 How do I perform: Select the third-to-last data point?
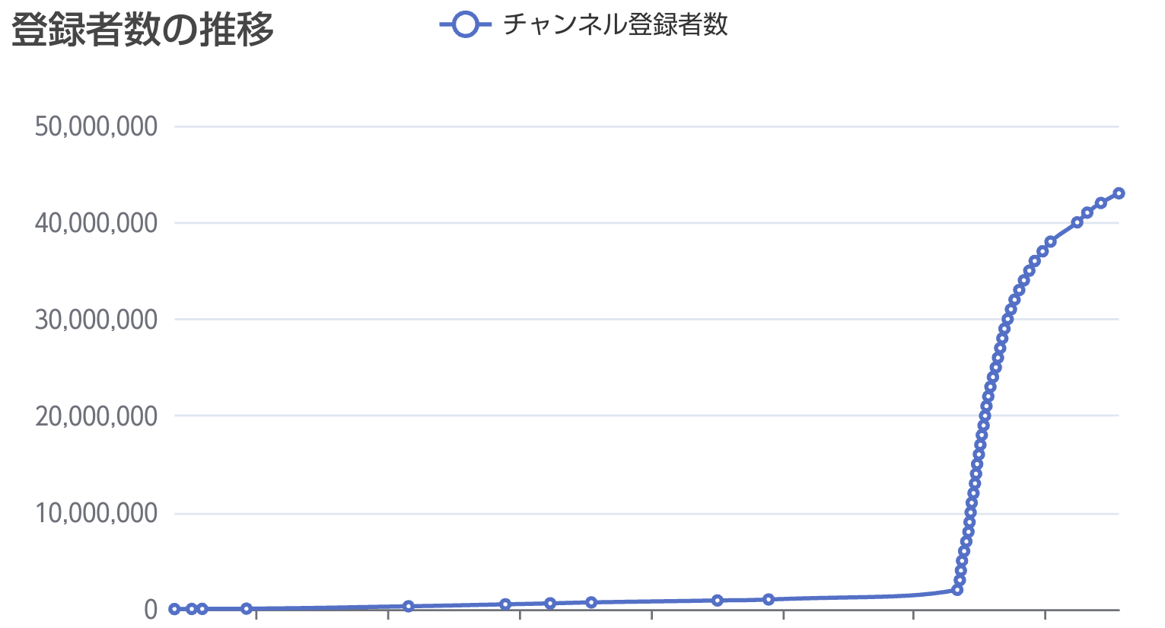click(x=1087, y=212)
